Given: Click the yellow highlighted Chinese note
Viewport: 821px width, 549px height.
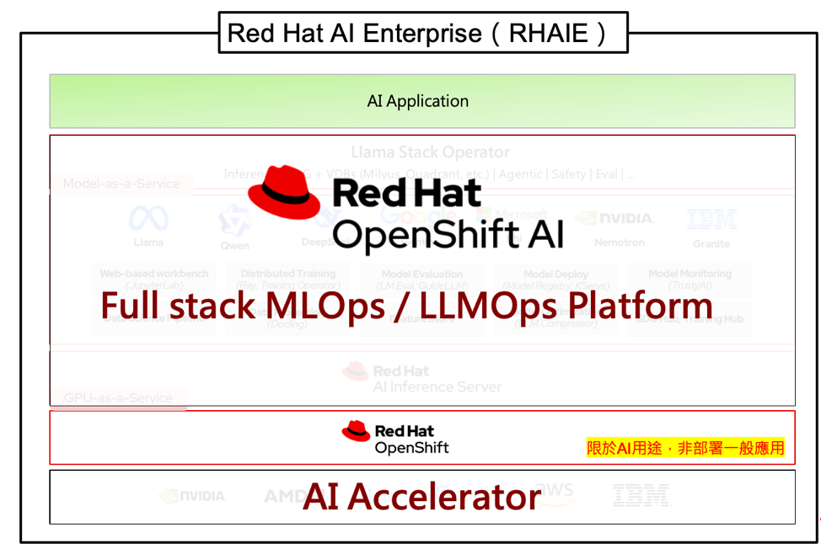Looking at the screenshot, I should pos(685,449).
